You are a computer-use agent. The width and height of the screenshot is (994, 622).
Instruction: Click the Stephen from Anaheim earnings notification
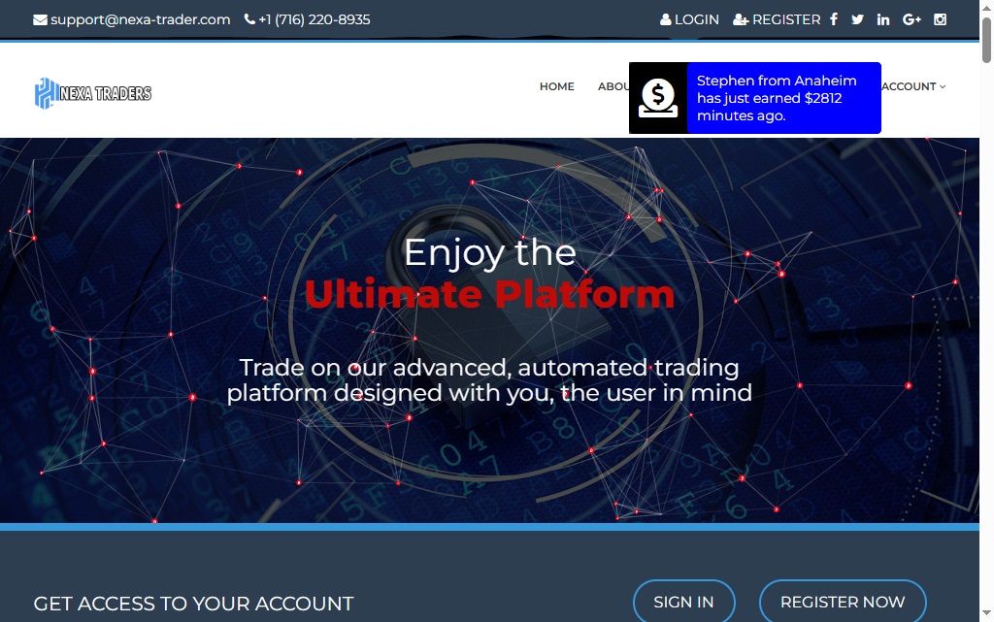tap(782, 98)
